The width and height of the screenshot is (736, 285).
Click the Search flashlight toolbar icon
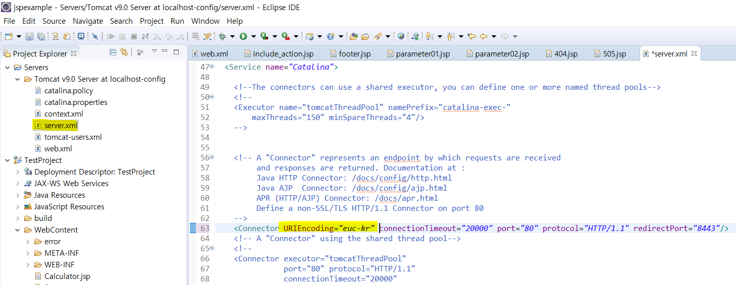tap(378, 36)
